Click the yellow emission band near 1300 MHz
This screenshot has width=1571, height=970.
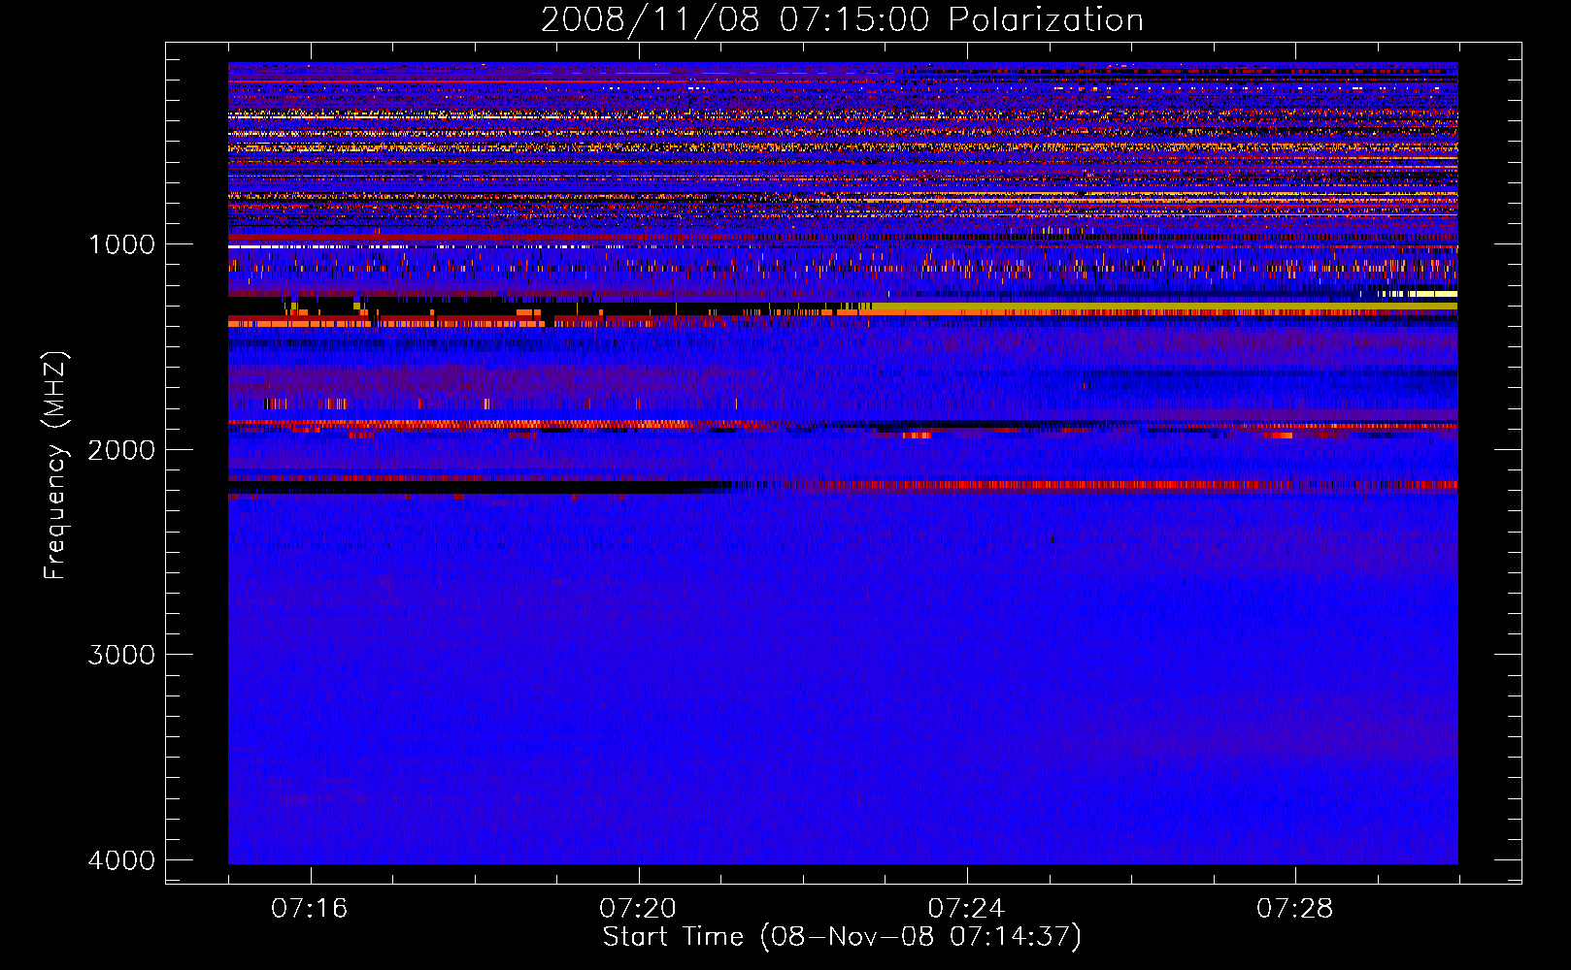[x=1163, y=307]
